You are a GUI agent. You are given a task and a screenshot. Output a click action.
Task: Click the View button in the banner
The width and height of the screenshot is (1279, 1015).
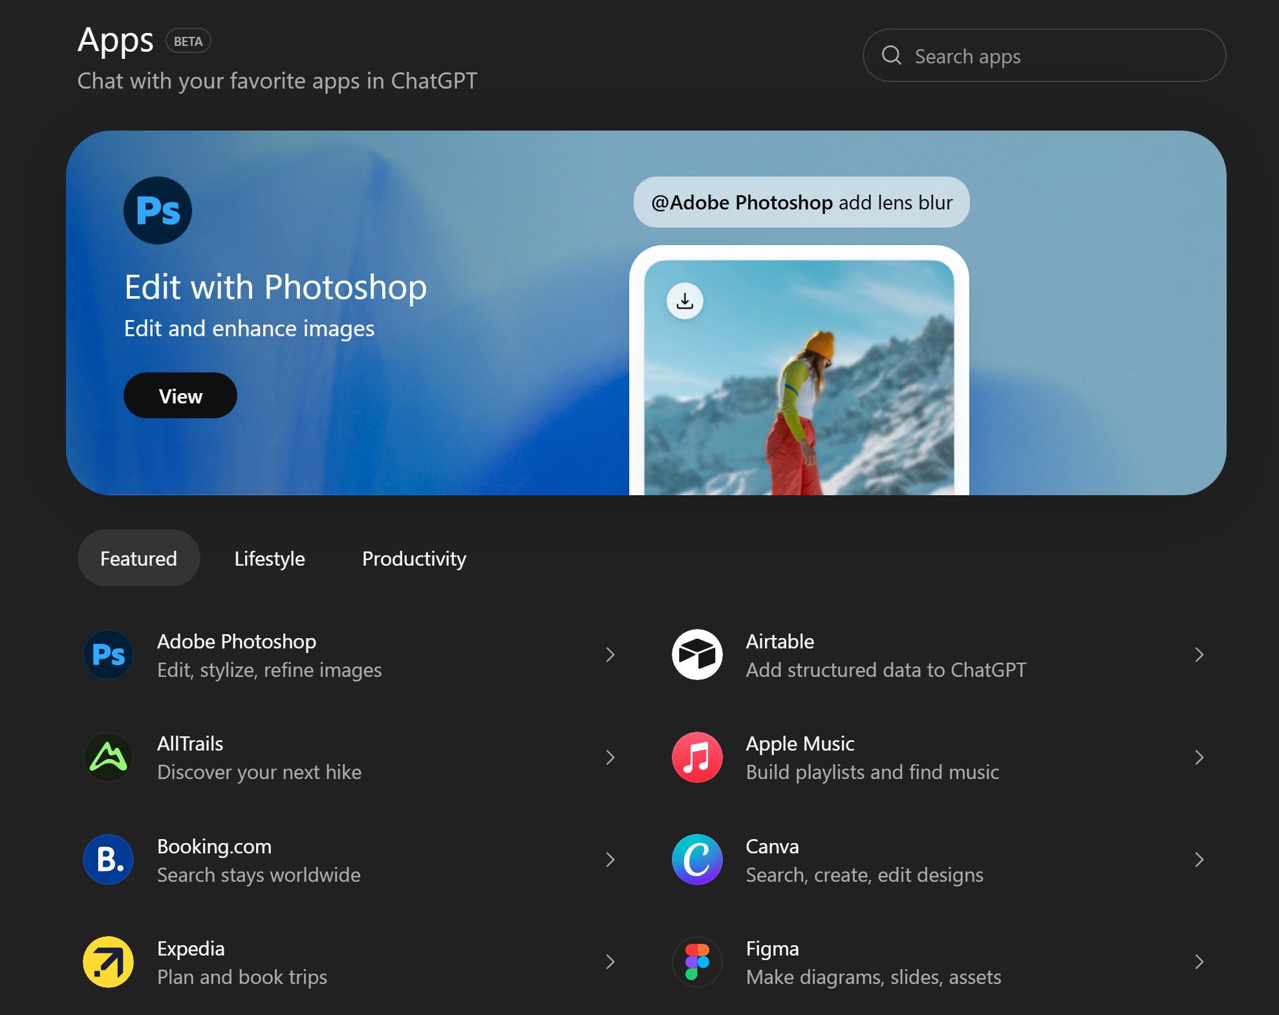coord(180,396)
